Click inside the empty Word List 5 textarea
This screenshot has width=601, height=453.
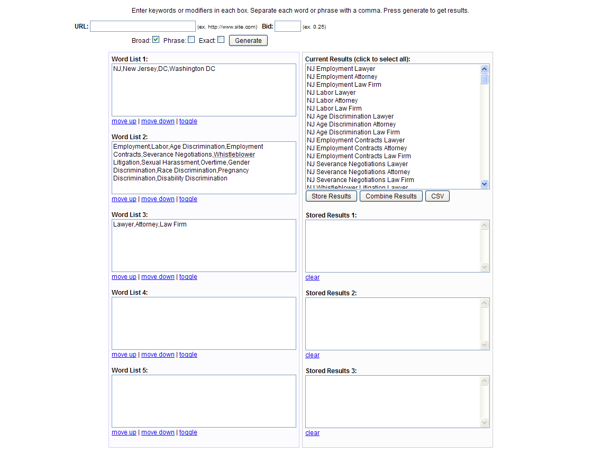[204, 401]
